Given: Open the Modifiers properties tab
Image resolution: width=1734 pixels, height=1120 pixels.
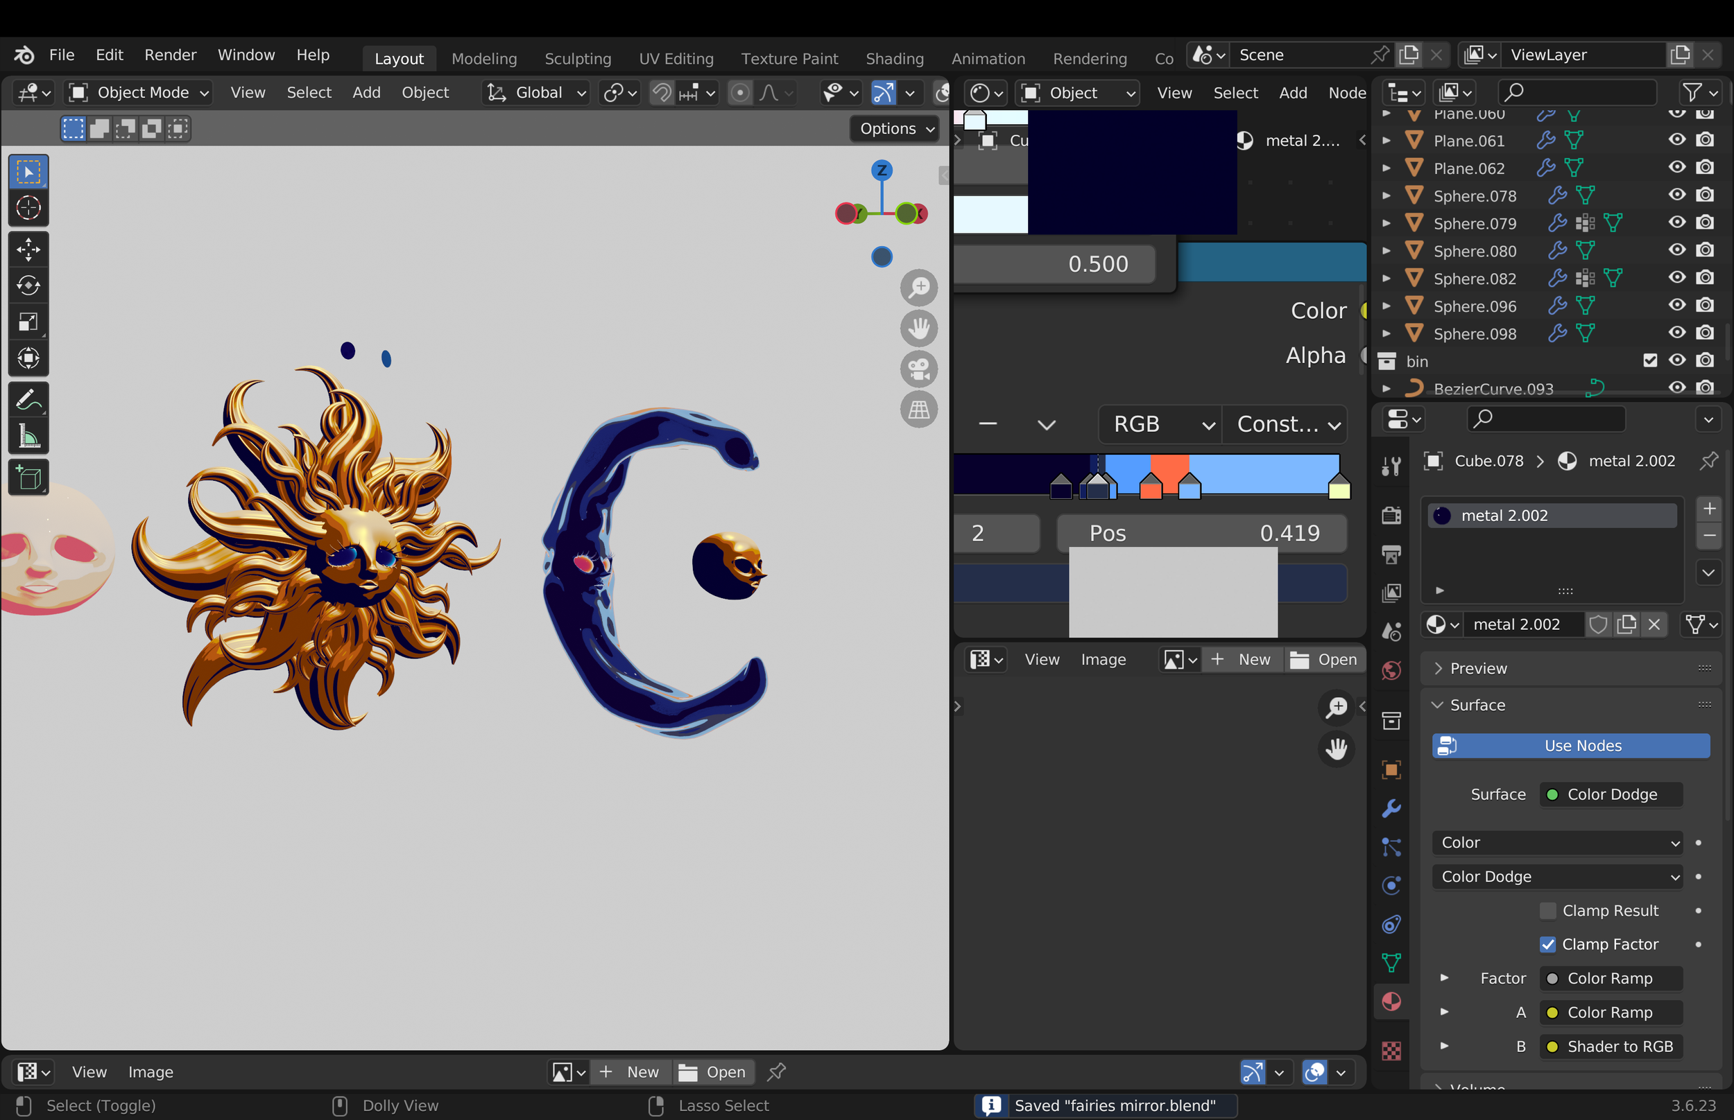Looking at the screenshot, I should coord(1391,808).
